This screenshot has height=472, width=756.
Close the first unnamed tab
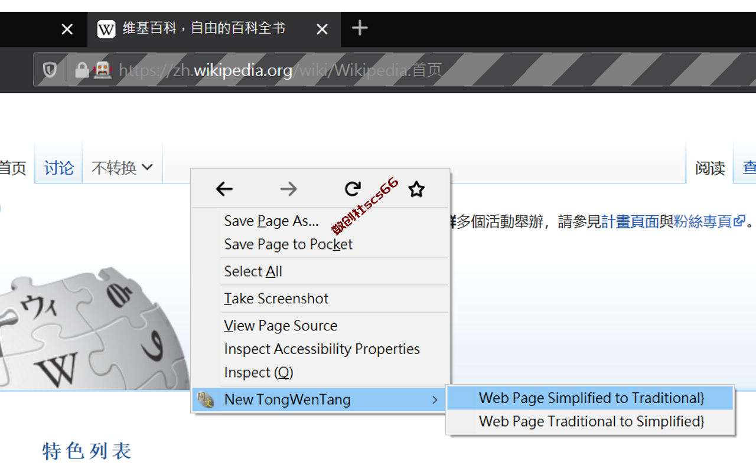coord(67,29)
